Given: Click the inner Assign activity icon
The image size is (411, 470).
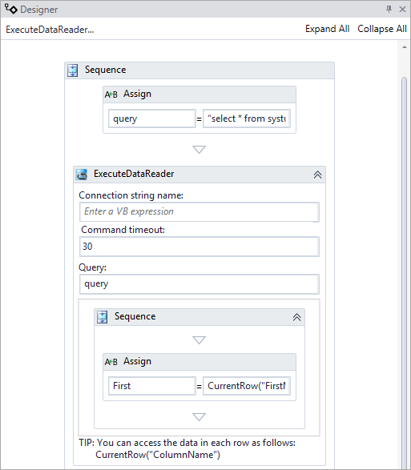Looking at the screenshot, I should coord(111,362).
